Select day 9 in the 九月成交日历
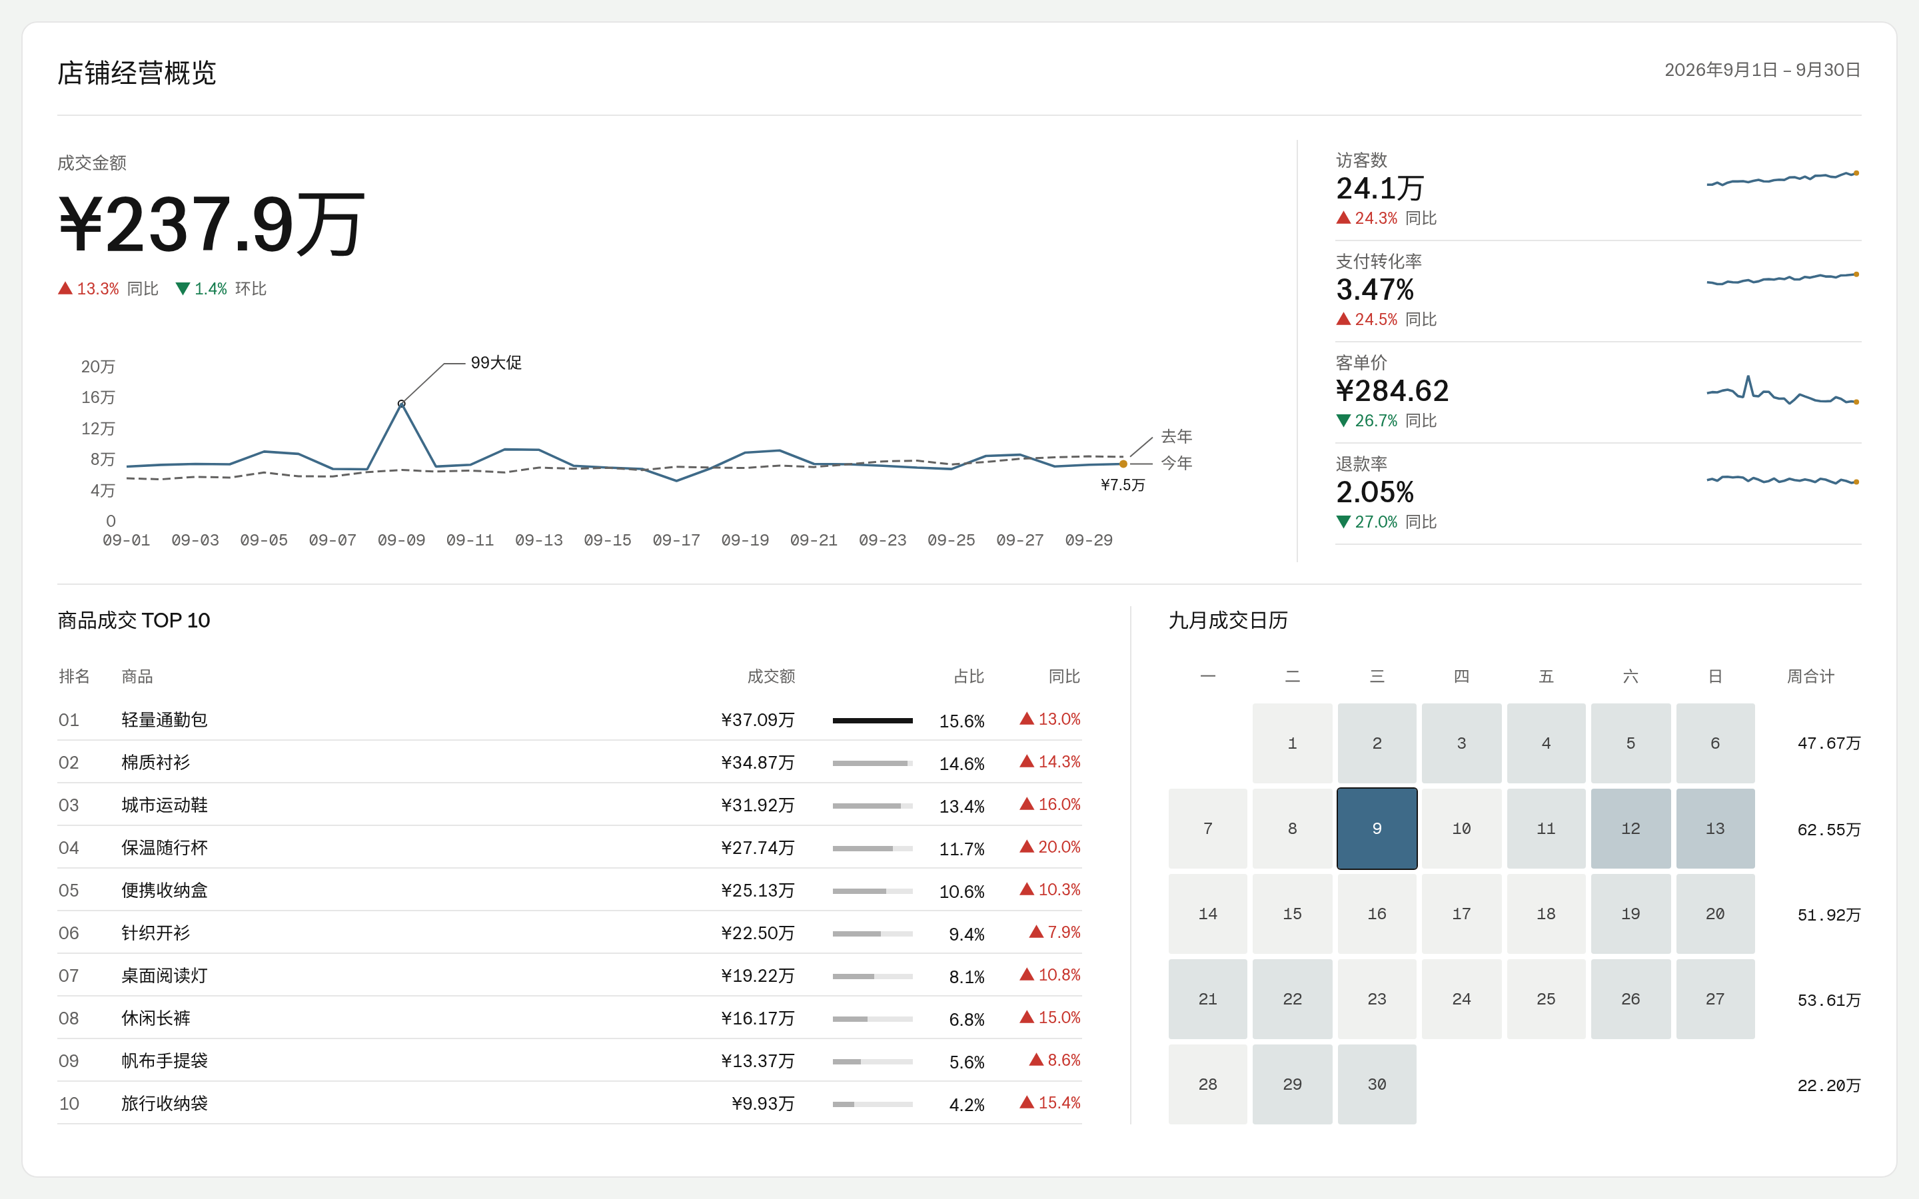This screenshot has width=1919, height=1199. (1377, 829)
